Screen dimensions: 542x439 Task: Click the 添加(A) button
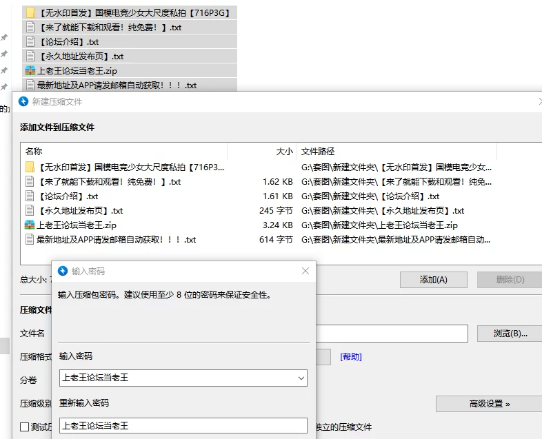click(x=434, y=280)
